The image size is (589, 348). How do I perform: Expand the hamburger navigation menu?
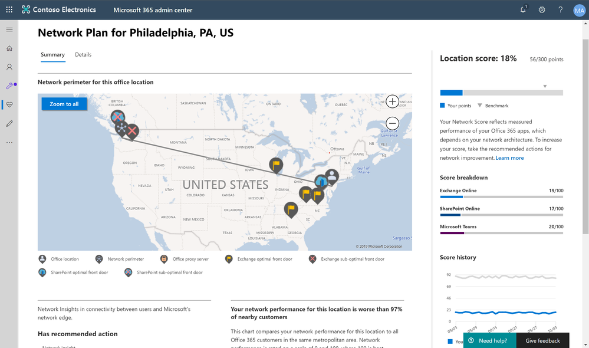[9, 29]
